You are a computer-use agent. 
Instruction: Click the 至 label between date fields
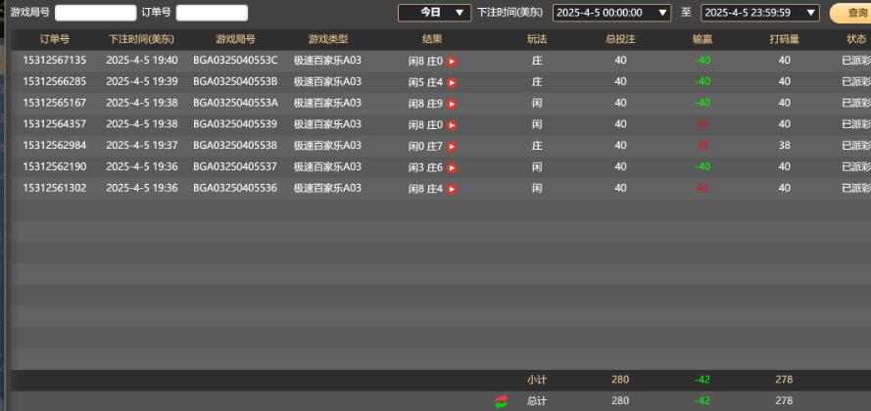point(686,12)
